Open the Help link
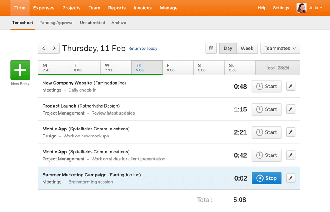The width and height of the screenshot is (330, 212). click(x=262, y=8)
